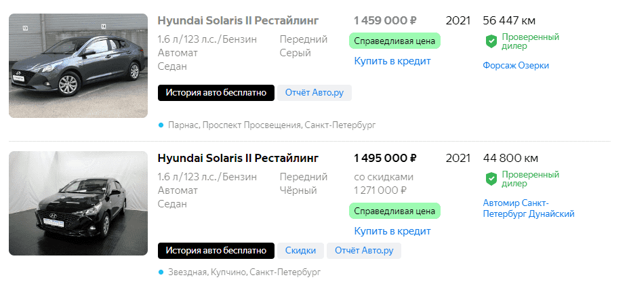Click 'Справедливая цена' badge on the first listing

[395, 41]
